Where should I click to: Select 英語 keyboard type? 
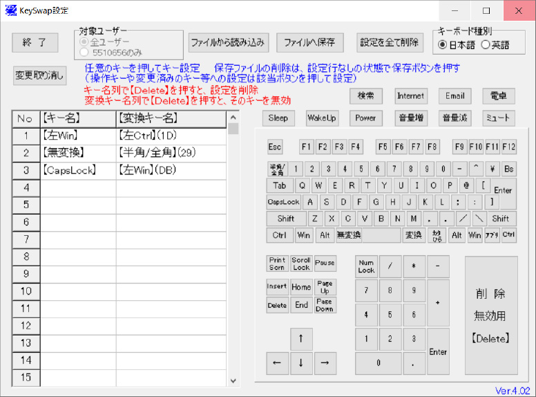click(x=485, y=45)
